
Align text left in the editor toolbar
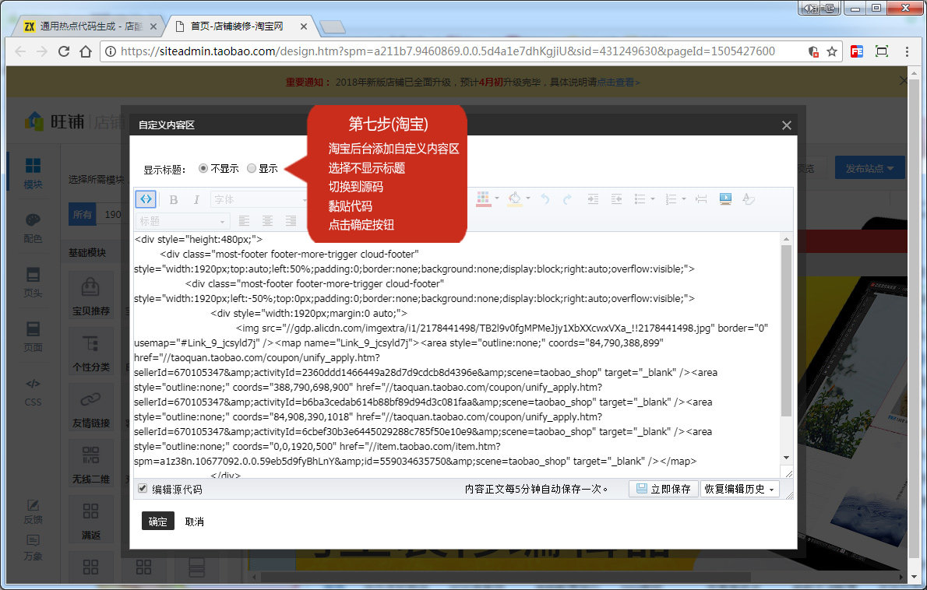244,221
